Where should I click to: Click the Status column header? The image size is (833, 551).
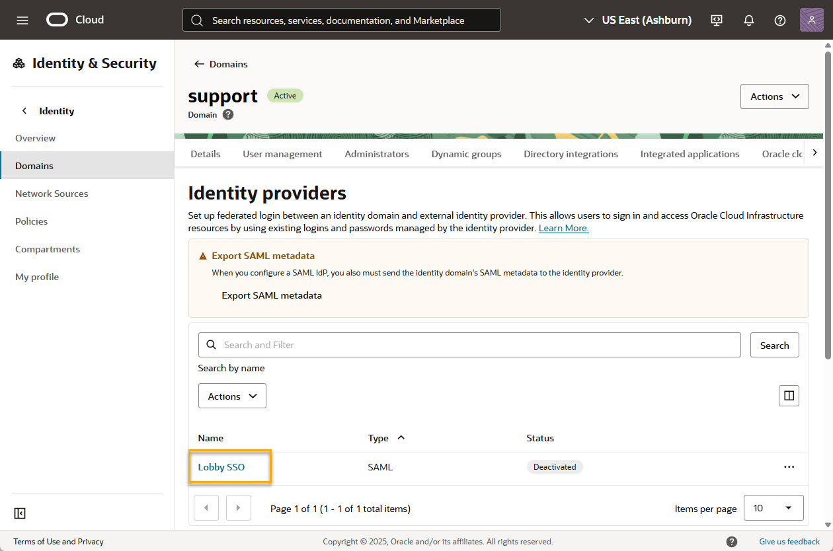[x=540, y=438]
